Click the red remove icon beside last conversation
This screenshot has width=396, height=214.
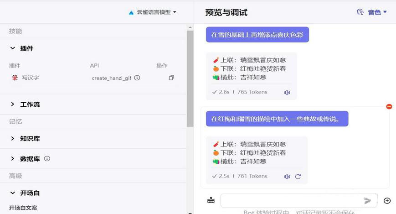click(x=389, y=106)
